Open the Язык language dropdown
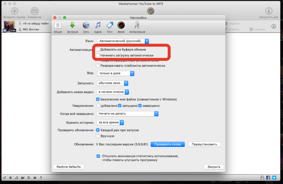283x184 pixels. point(123,41)
